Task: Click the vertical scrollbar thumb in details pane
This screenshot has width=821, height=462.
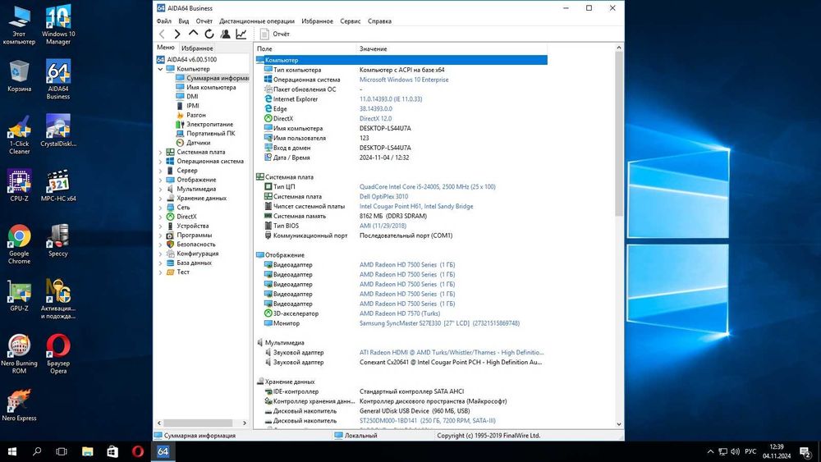Action: [x=619, y=134]
